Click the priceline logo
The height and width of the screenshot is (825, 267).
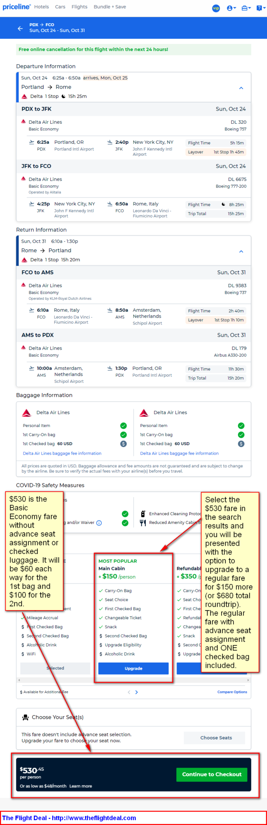tap(16, 7)
